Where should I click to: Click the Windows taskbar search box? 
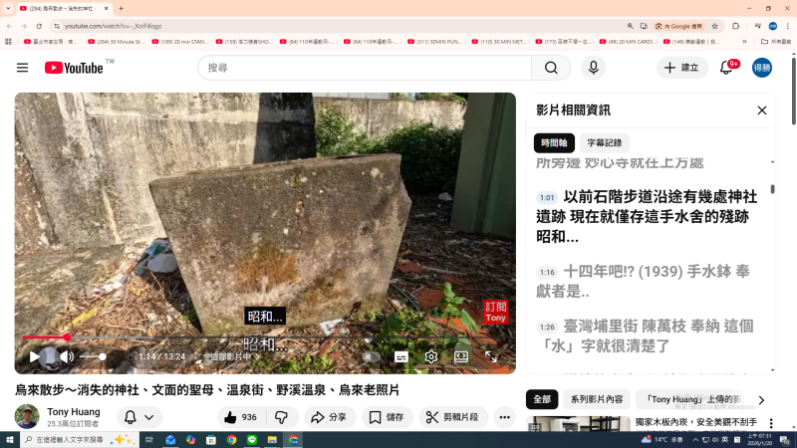click(80, 440)
